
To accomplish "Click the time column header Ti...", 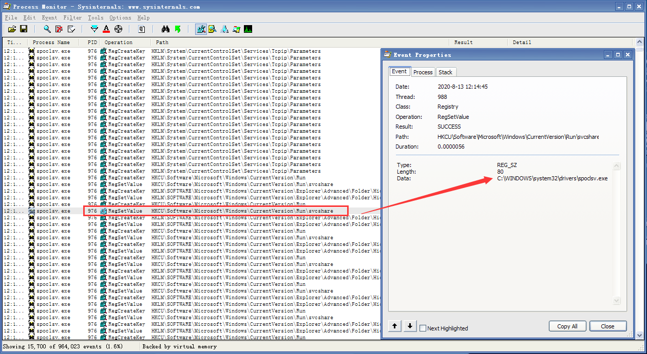I will (x=15, y=43).
